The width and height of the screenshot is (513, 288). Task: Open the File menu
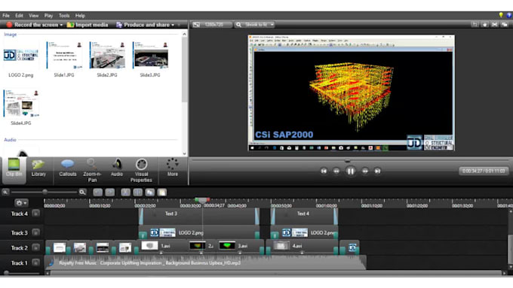point(6,16)
